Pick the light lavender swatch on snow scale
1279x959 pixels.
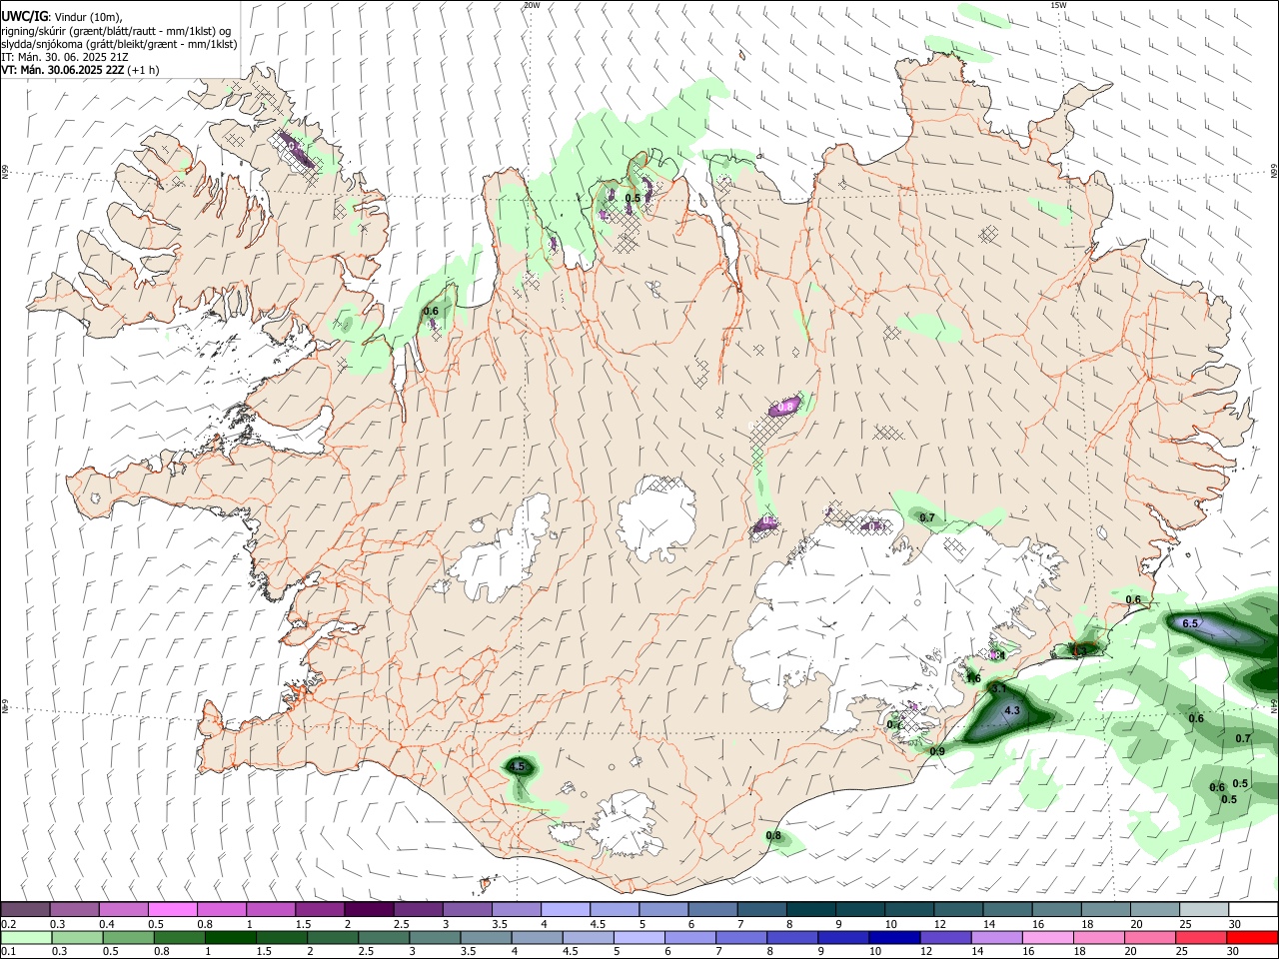[566, 909]
